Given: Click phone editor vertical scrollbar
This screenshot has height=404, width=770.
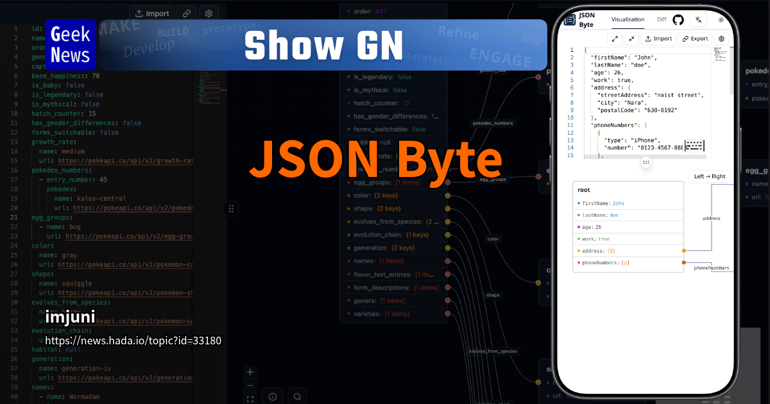Looking at the screenshot, I should click(730, 72).
